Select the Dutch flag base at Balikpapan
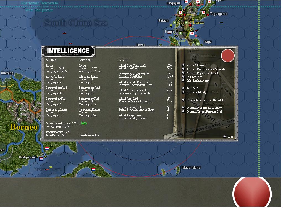The image size is (283, 212). click(41, 159)
